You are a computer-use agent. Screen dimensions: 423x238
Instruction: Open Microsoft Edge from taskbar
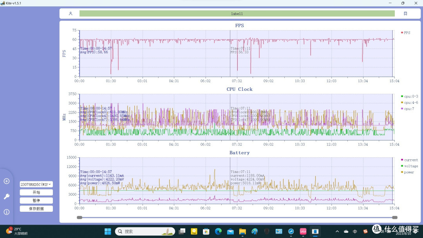tap(218, 231)
